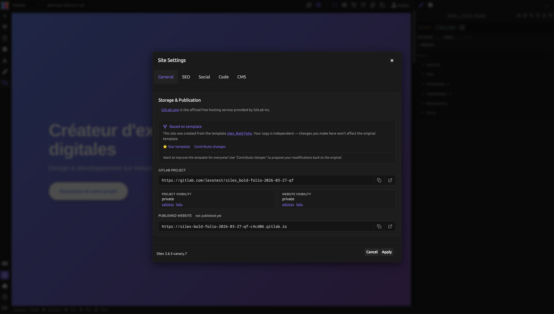Screen dimensions: 554x314
Task: Click Contribute changes
Action: [210, 146]
